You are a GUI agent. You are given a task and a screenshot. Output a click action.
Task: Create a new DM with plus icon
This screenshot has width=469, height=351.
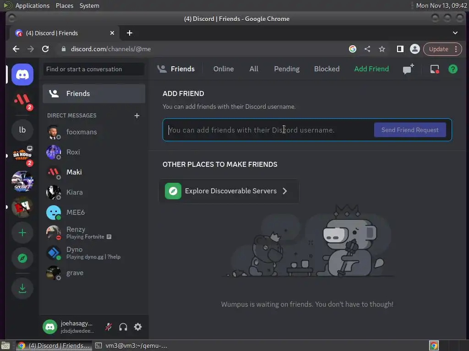(136, 116)
